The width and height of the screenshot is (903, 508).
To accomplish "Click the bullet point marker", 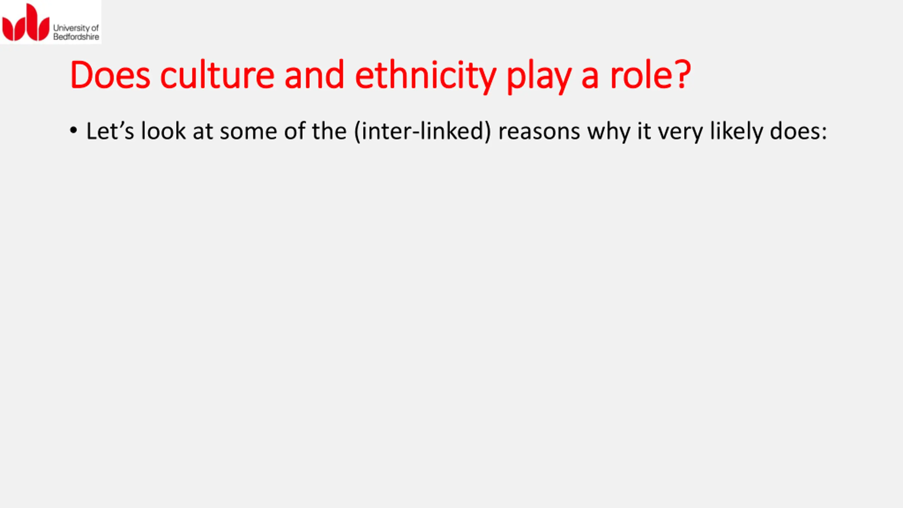I will pos(73,131).
